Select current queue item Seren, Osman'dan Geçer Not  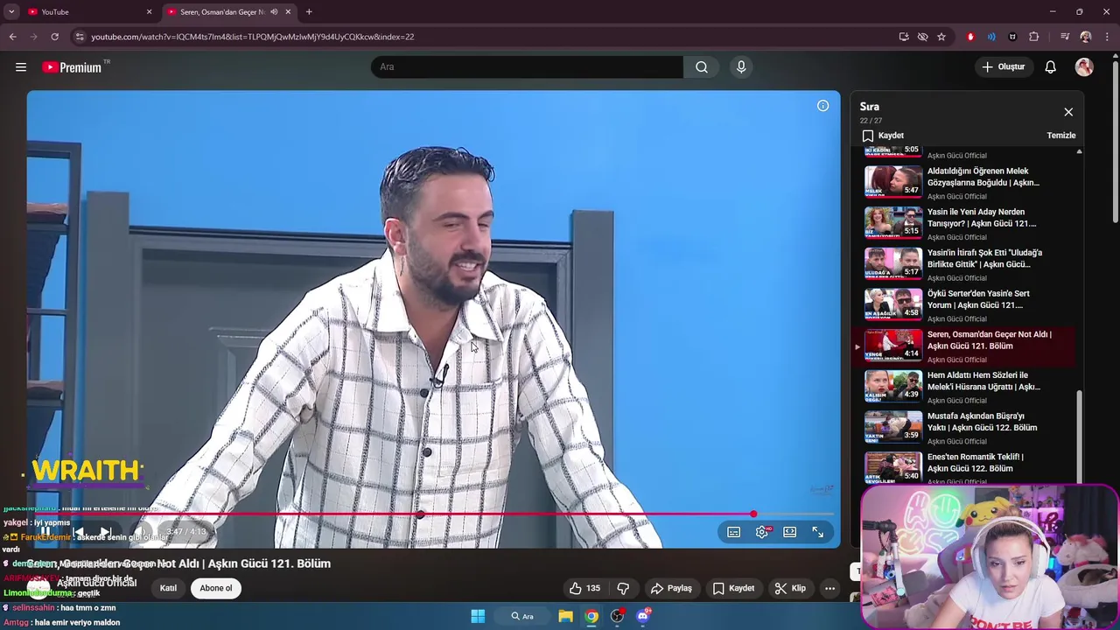(x=962, y=346)
